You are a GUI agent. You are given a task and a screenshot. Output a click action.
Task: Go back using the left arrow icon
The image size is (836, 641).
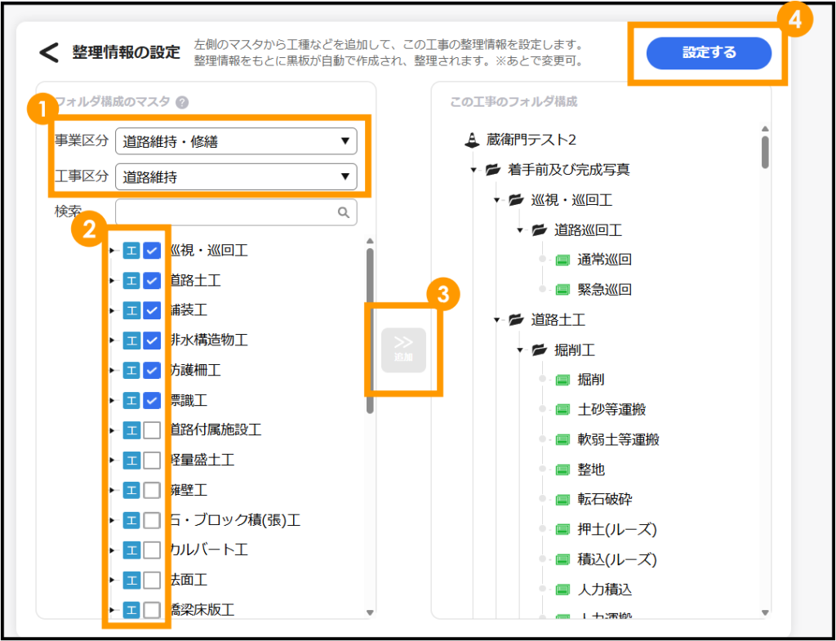(x=49, y=53)
